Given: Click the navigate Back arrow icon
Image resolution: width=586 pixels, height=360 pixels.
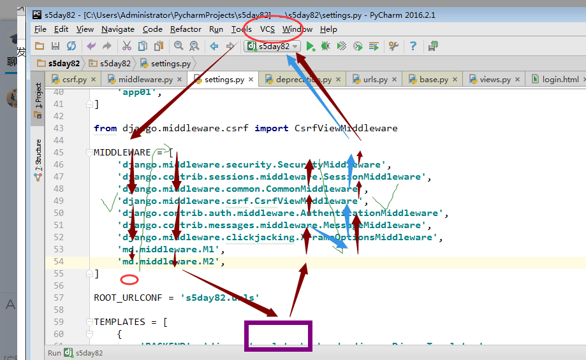Looking at the screenshot, I should click(214, 46).
